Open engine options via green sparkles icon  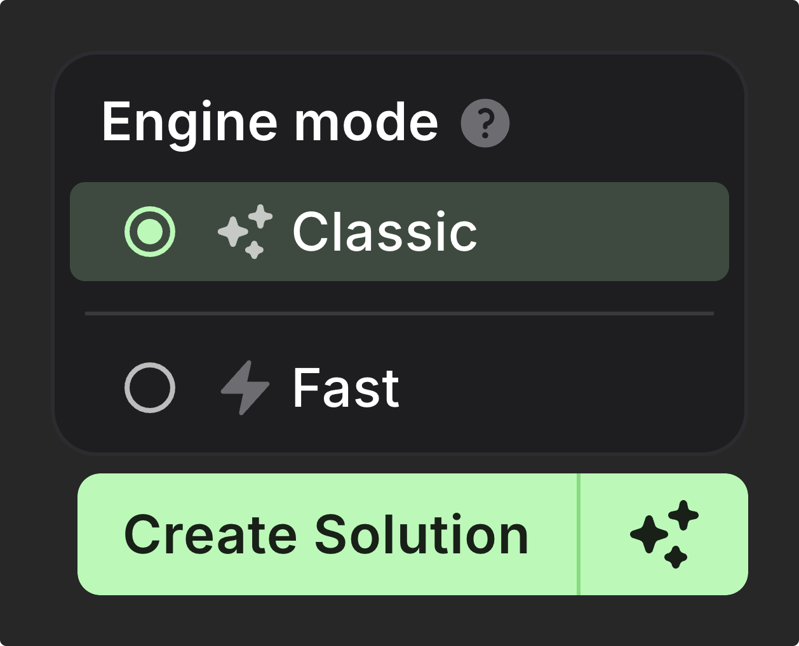[x=664, y=534]
